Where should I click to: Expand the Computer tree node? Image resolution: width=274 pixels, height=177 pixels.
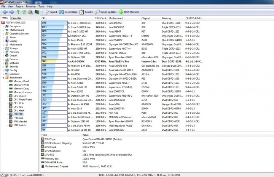(3, 27)
